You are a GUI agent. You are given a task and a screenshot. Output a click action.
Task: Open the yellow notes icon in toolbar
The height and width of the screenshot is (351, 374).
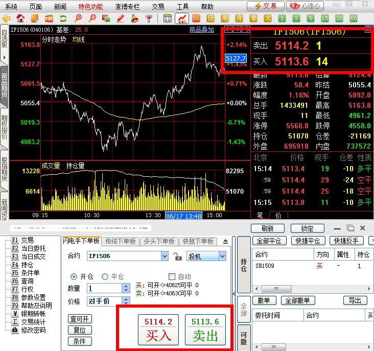point(35,18)
